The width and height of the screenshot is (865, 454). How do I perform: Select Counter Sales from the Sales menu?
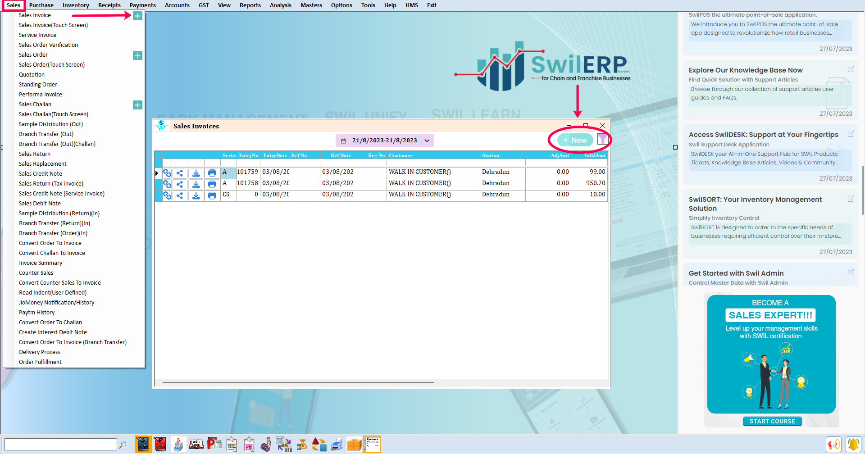pos(36,273)
